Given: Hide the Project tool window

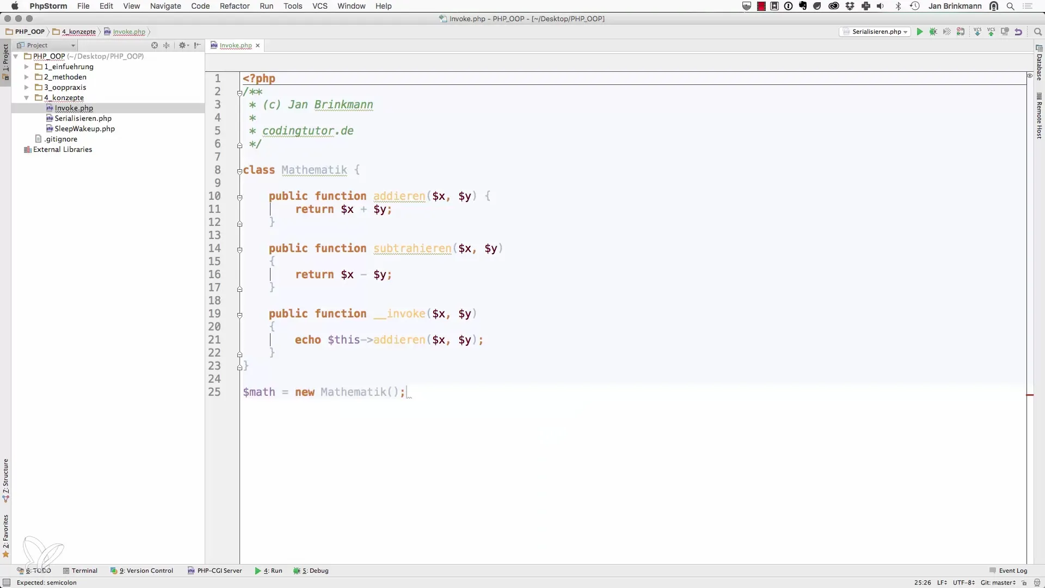Looking at the screenshot, I should (x=197, y=45).
